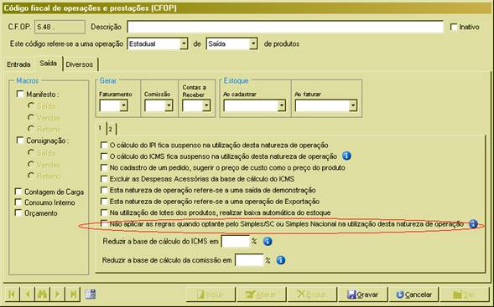The image size is (494, 307).
Task: Info icon beside Simples Nacional option
Action: coord(473,223)
